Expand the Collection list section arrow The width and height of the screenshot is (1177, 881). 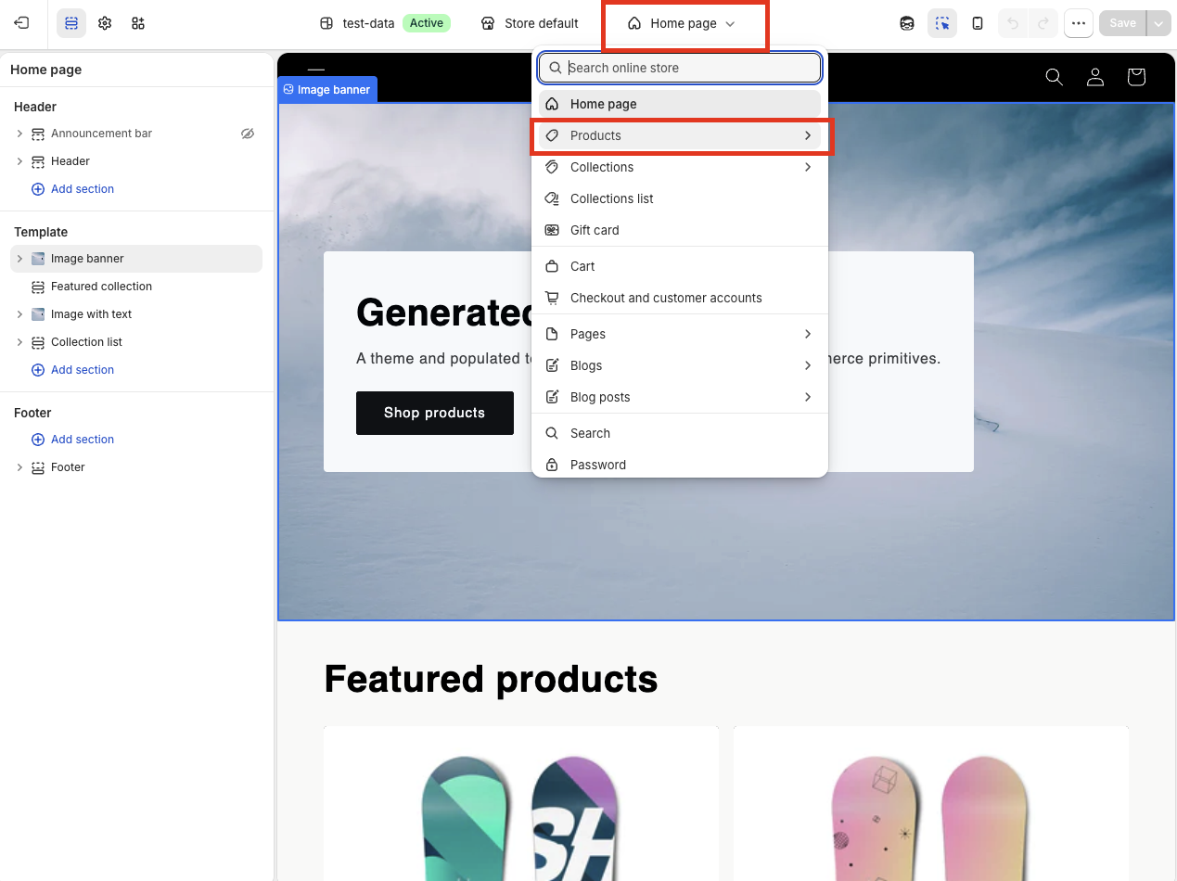click(19, 342)
